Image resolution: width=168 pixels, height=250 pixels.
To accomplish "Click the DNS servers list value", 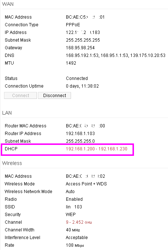I will coord(116,55).
